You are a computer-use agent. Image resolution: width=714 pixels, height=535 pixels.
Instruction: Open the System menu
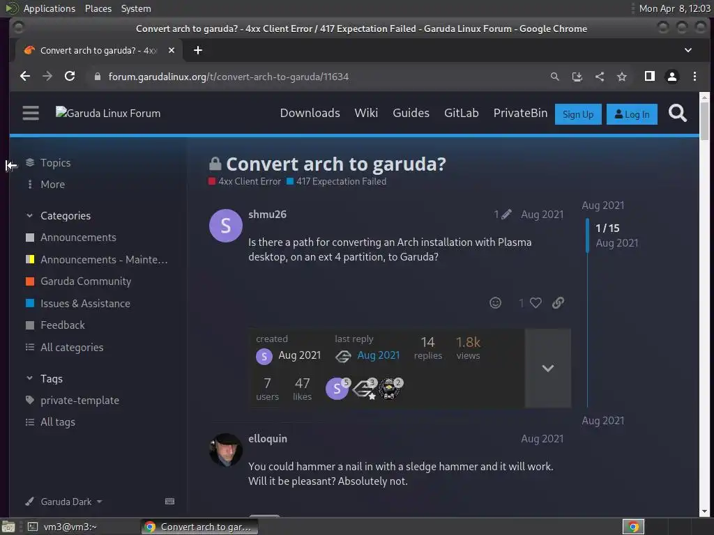[136, 8]
